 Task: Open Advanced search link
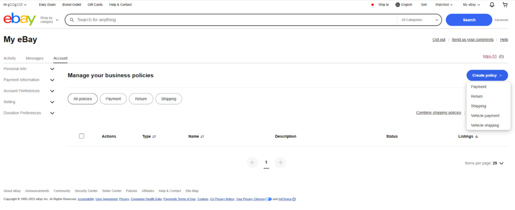click(501, 20)
